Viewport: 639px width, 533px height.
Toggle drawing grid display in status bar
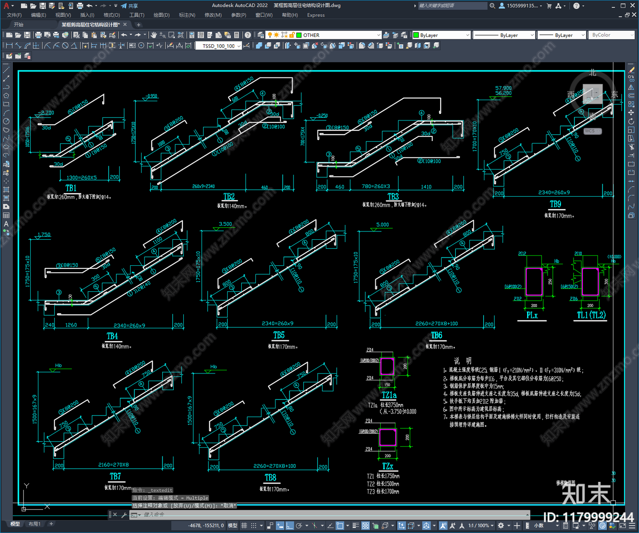click(244, 525)
